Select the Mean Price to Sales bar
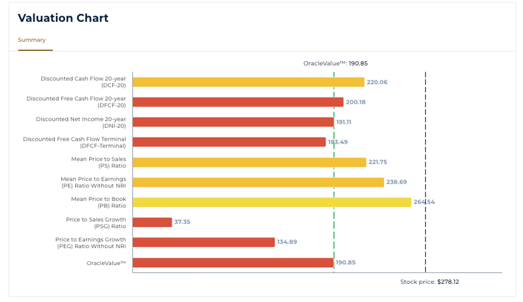Image resolution: width=523 pixels, height=302 pixels. tap(249, 162)
